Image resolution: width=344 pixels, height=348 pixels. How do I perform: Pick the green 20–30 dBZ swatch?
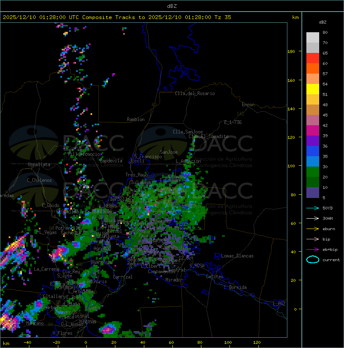(313, 172)
